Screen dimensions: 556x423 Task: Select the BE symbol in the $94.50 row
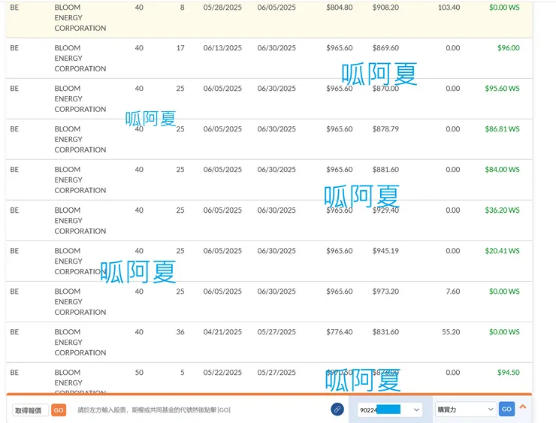point(14,373)
